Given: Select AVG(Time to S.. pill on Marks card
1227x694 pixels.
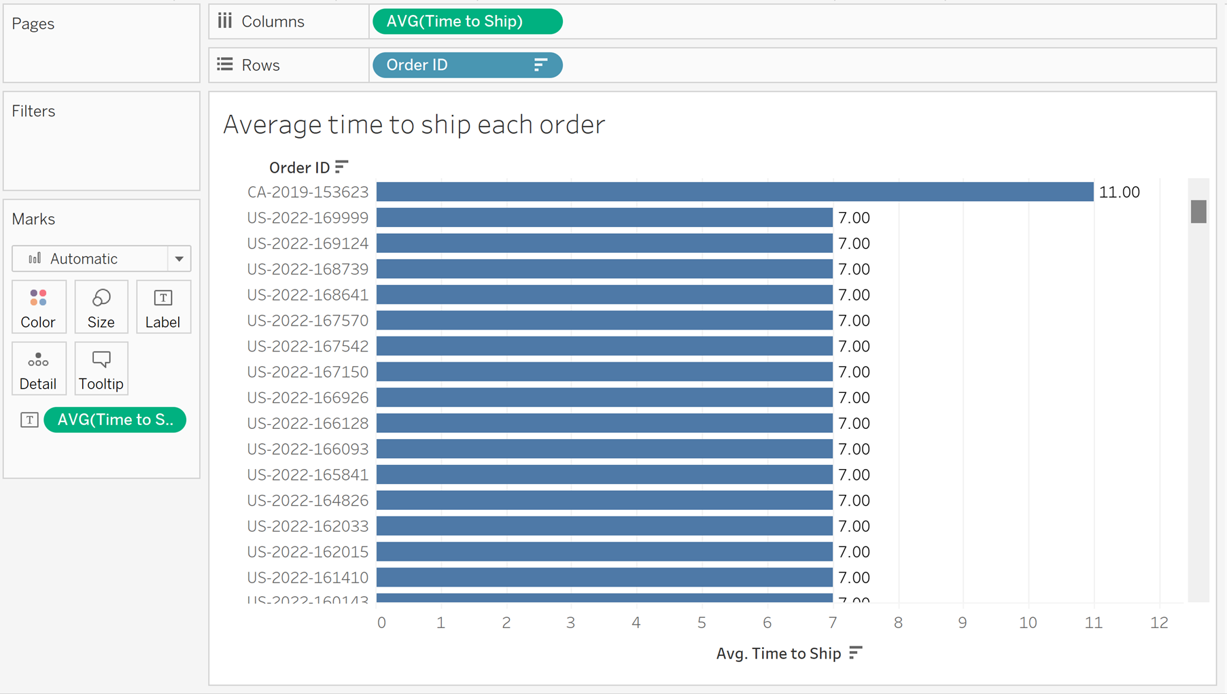Looking at the screenshot, I should [x=115, y=420].
